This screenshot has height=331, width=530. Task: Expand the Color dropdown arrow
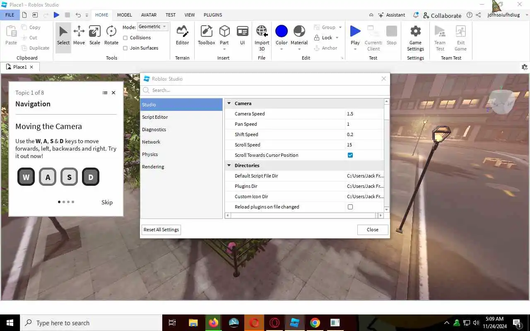282,49
